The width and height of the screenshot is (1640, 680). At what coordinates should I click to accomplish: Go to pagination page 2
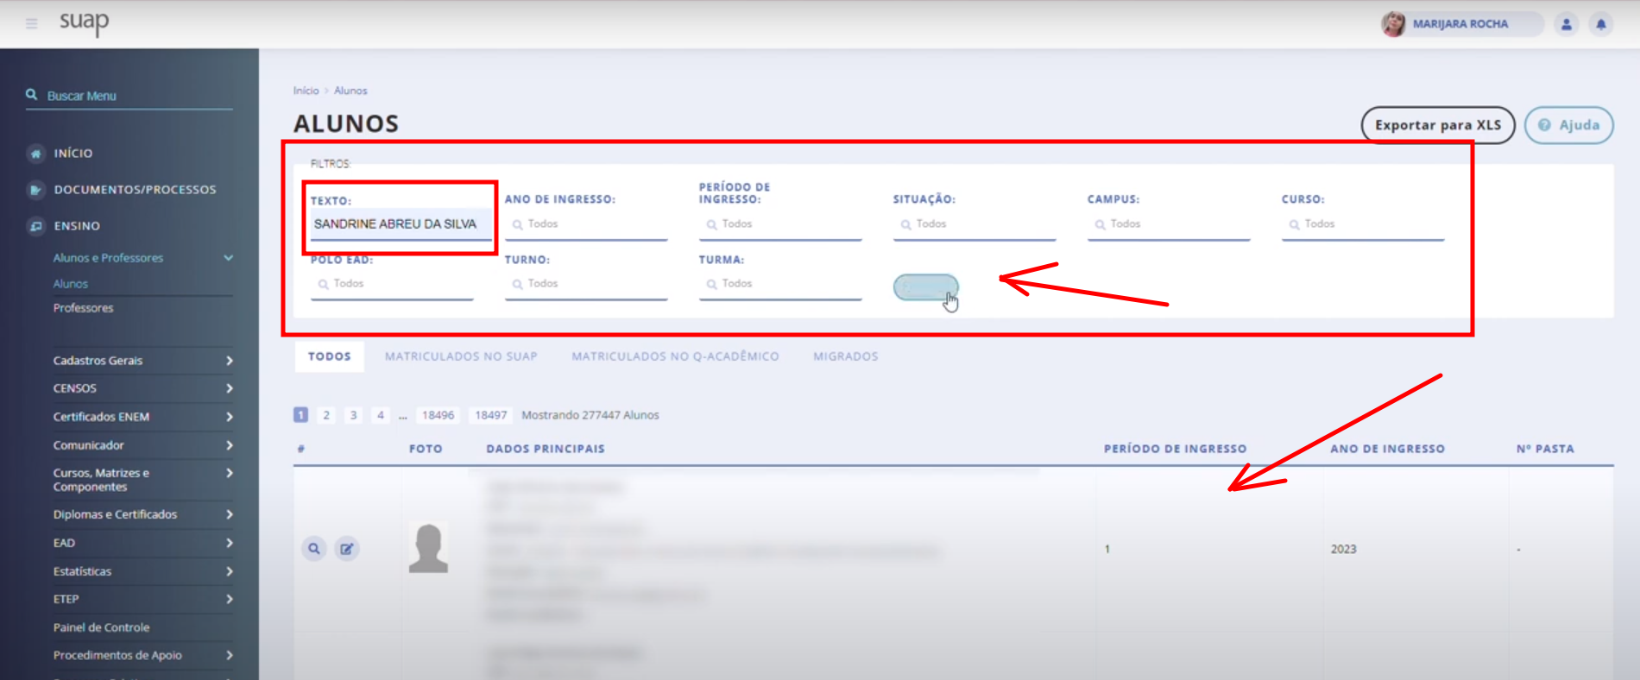pyautogui.click(x=326, y=415)
